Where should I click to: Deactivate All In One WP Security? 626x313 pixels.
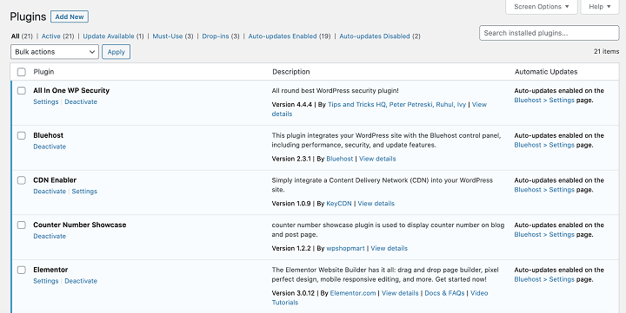[81, 102]
